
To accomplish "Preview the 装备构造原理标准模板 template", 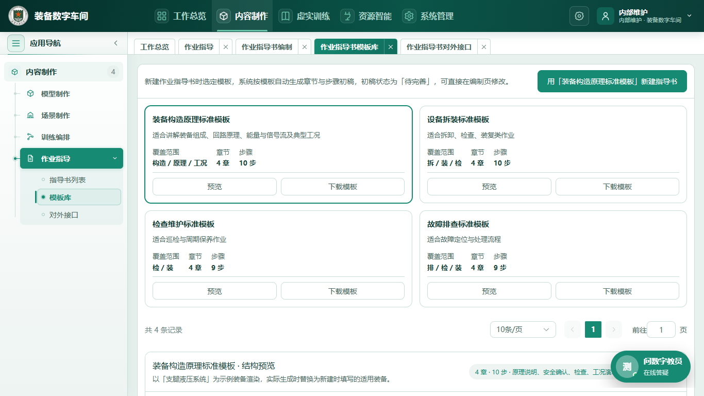I will coord(214,187).
